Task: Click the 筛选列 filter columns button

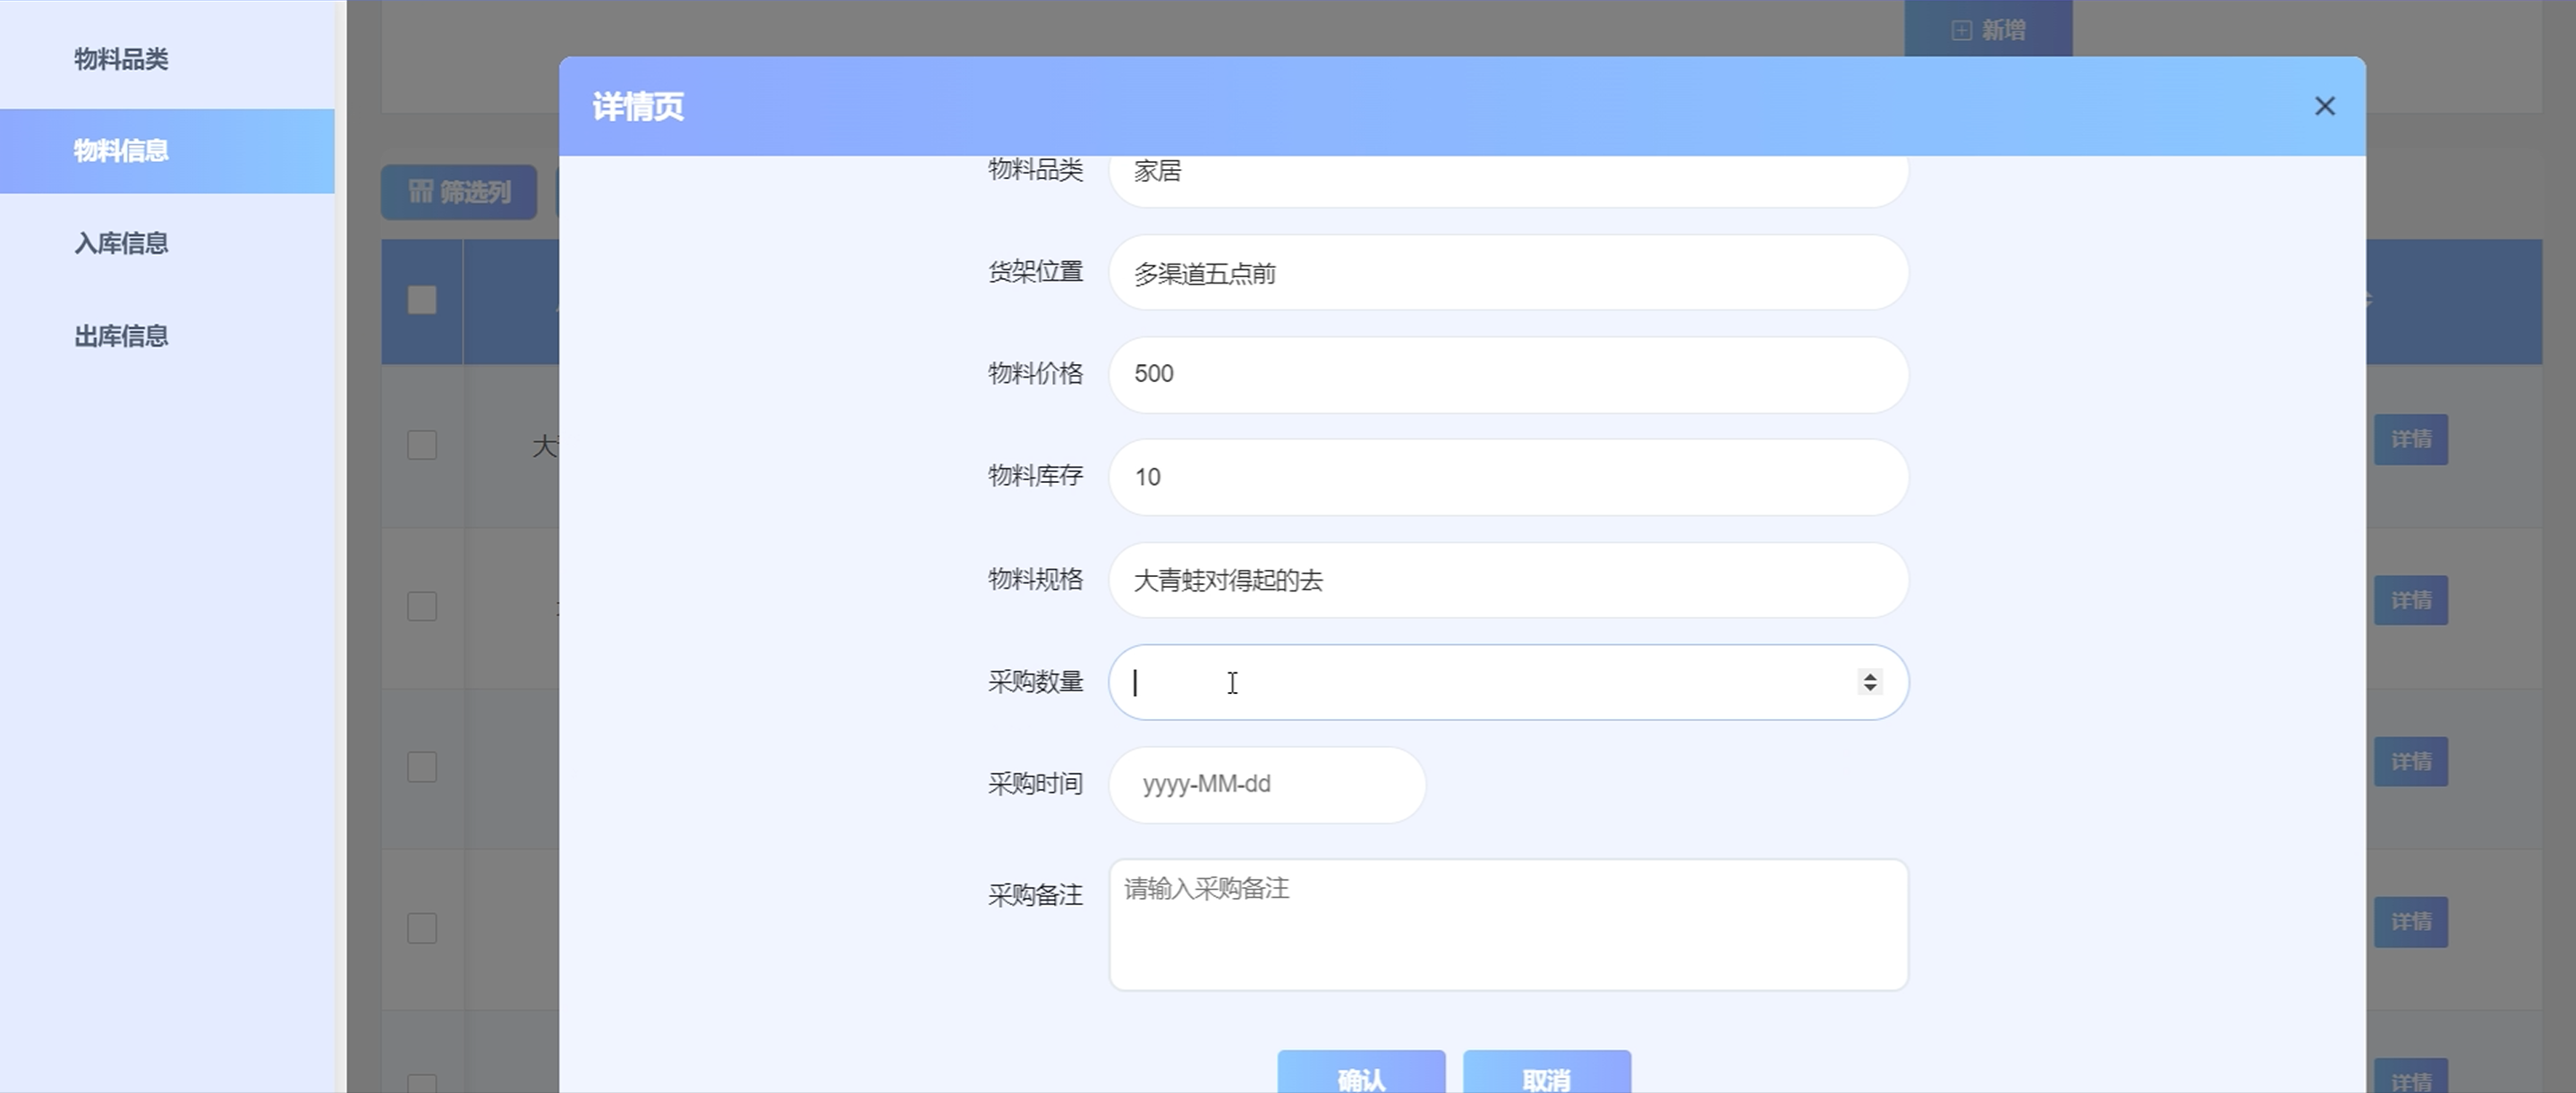Action: [459, 192]
